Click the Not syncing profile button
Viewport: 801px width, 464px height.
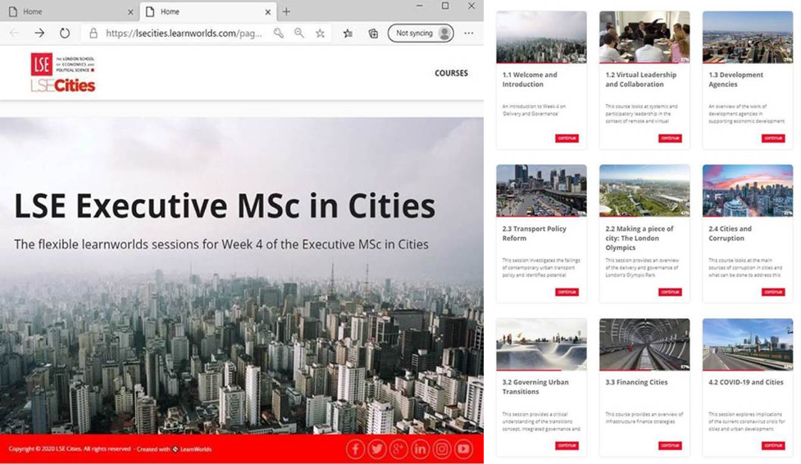(x=421, y=34)
